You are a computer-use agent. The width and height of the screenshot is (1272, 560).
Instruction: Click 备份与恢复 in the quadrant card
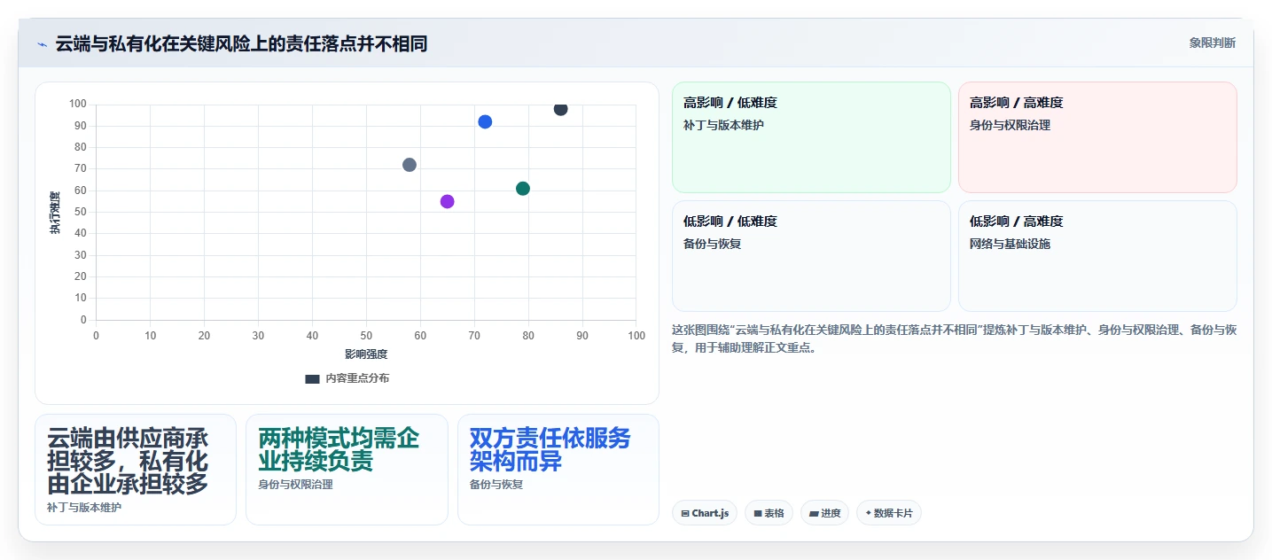click(x=712, y=244)
